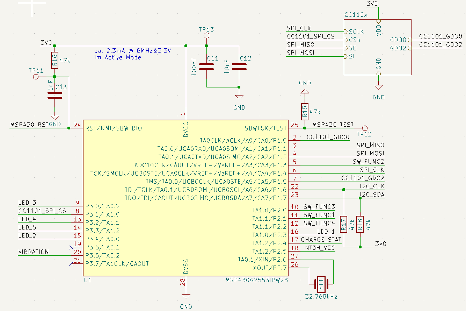Select pull-up resistor R17 symbol

[x=344, y=224]
